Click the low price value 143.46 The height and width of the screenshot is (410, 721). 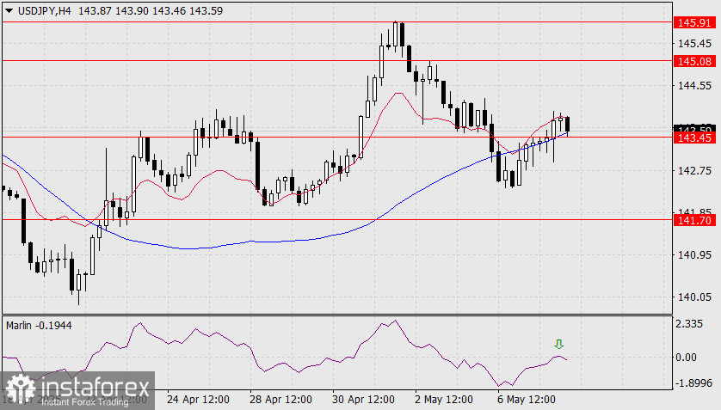[169, 10]
